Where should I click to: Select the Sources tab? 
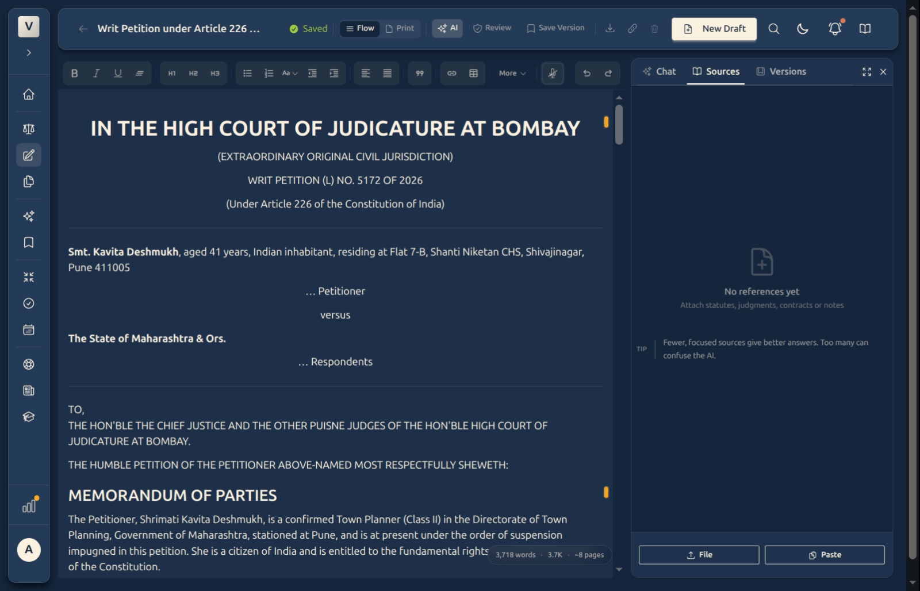[x=716, y=71]
